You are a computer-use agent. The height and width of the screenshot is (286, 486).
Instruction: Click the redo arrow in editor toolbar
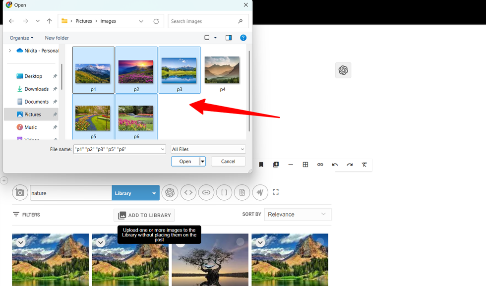tap(350, 165)
